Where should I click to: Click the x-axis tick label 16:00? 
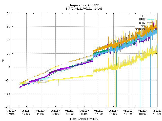coord(113,114)
